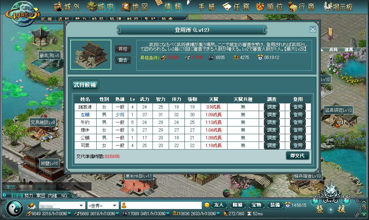Click the 0.9成長 talent value for 諸葛達
Image resolution: width=369 pixels, height=220 pixels.
click(214, 107)
